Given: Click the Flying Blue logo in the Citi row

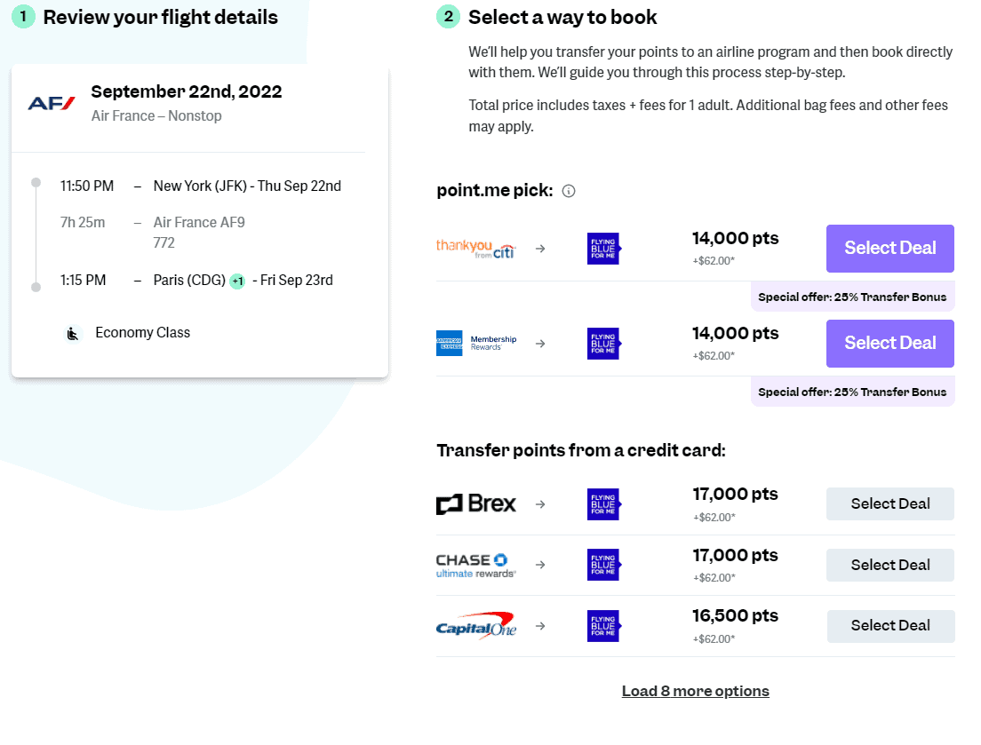Looking at the screenshot, I should 603,249.
